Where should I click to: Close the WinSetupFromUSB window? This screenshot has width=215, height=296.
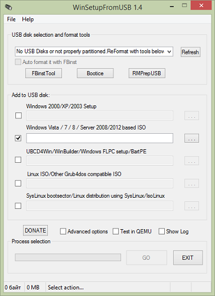(201, 5)
